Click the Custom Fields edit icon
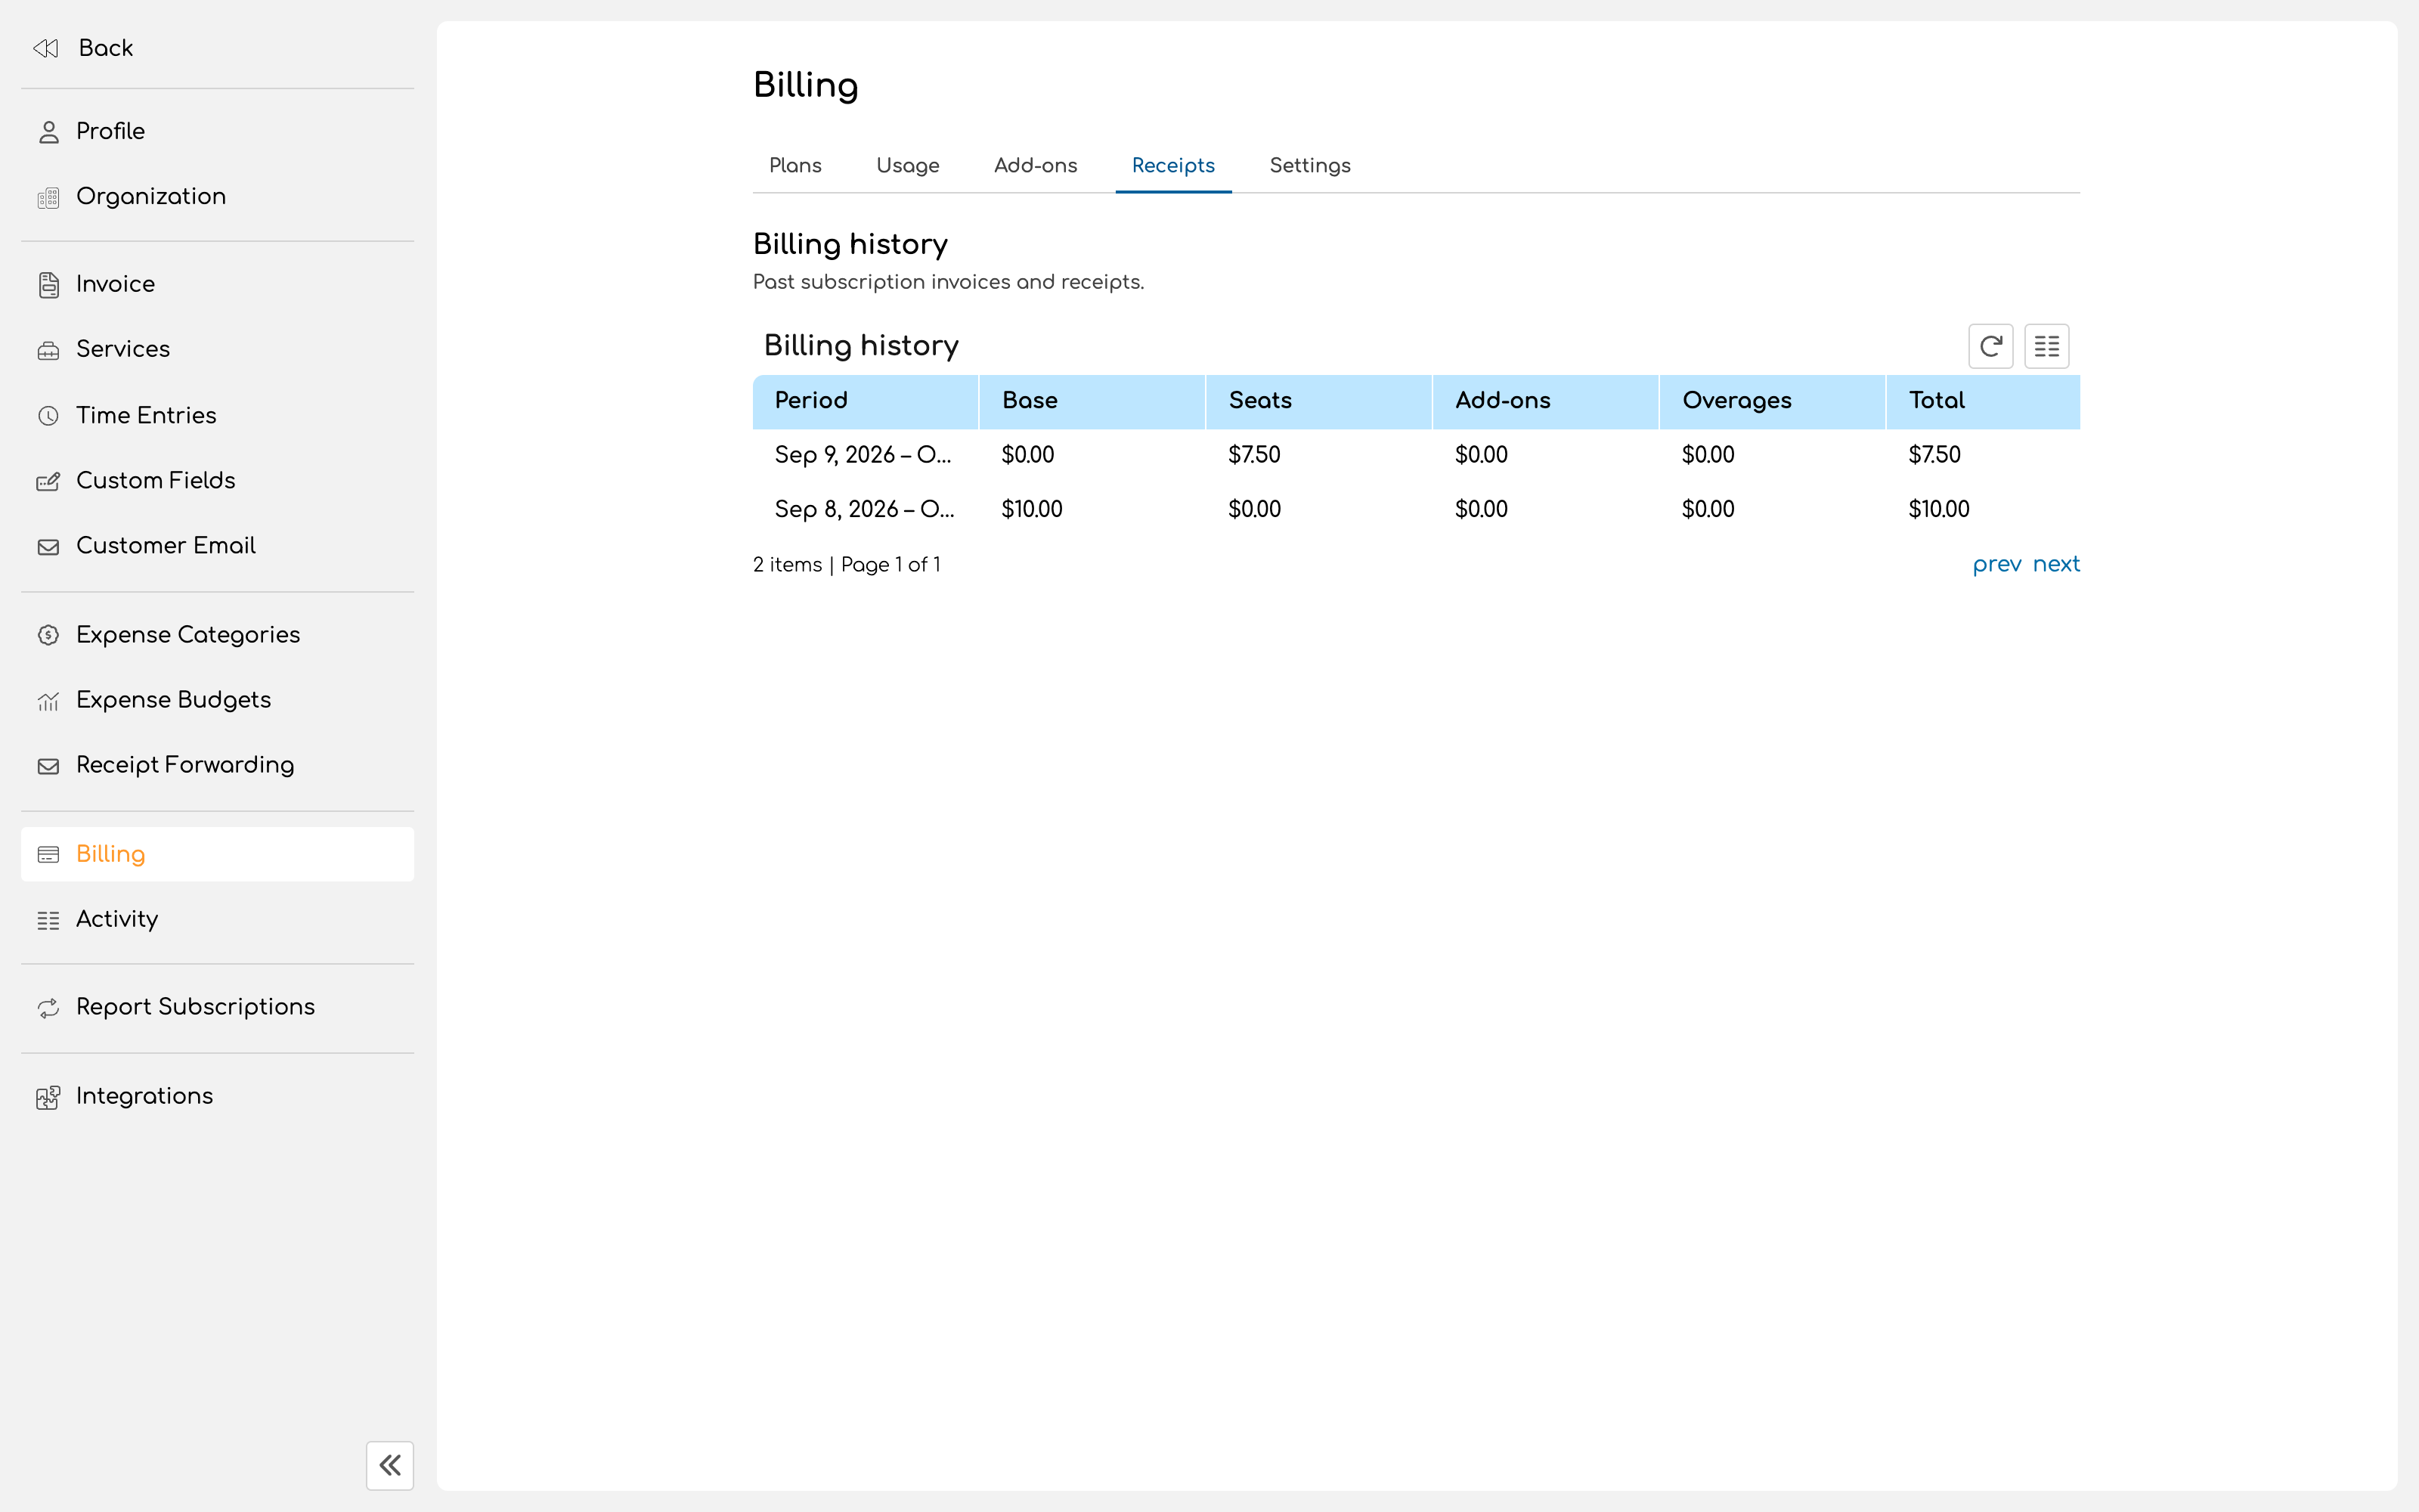This screenshot has height=1512, width=2419. (48, 481)
